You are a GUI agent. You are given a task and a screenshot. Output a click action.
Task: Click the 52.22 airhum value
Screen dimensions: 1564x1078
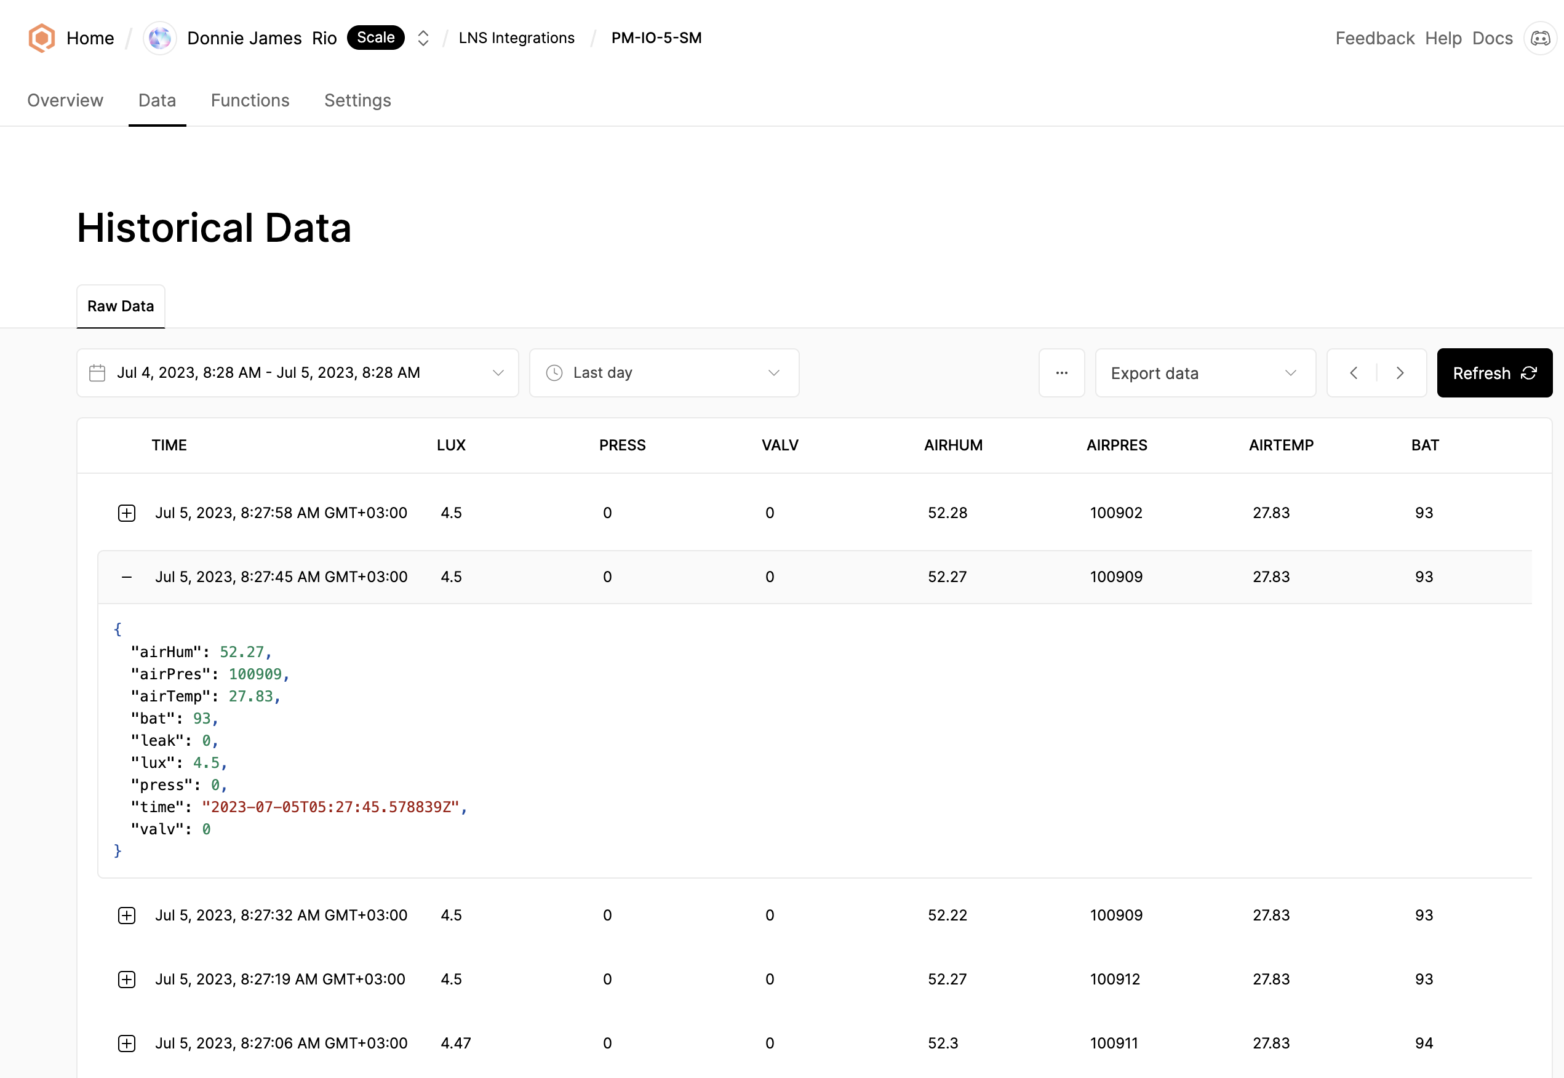948,915
